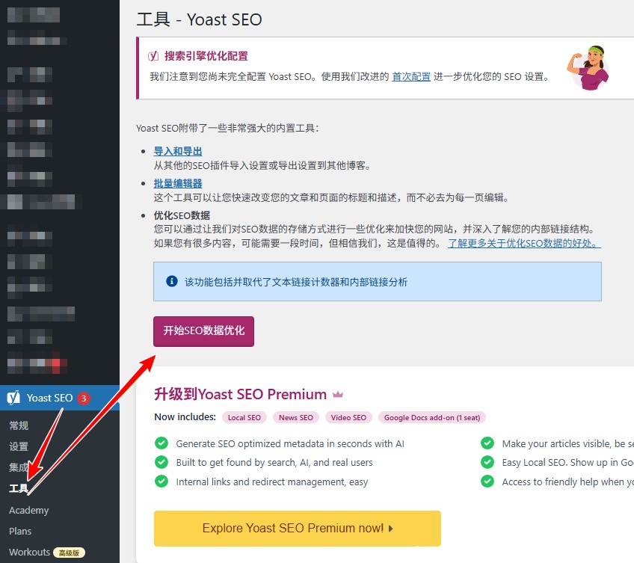Click the text 从其他的SEO插件导入设置或导出设置到其他博客
The width and height of the screenshot is (634, 563).
(262, 165)
